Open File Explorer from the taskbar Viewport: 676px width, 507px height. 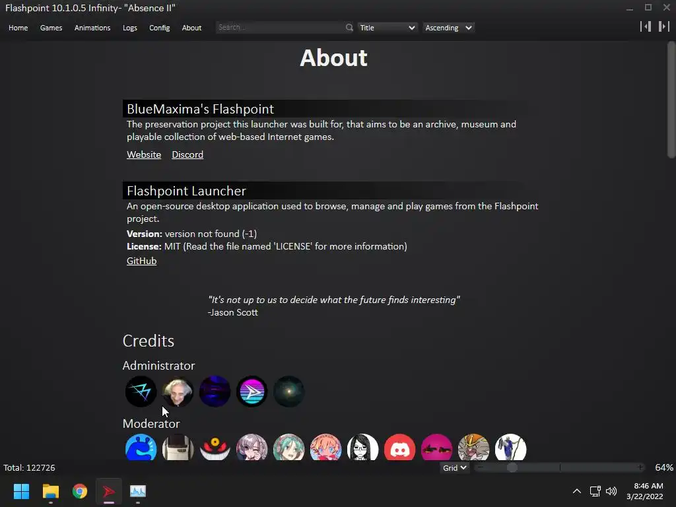pyautogui.click(x=50, y=491)
